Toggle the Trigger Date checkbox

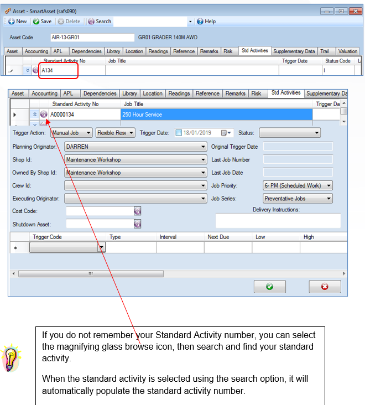coord(179,133)
